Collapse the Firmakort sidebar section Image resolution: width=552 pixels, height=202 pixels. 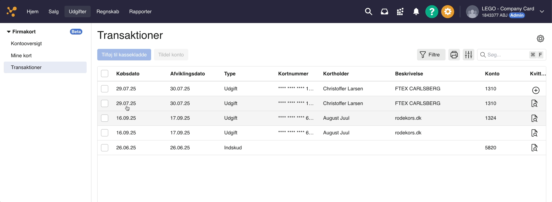pyautogui.click(x=9, y=32)
